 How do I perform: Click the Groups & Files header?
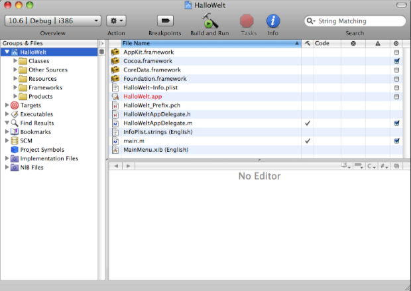(x=49, y=43)
